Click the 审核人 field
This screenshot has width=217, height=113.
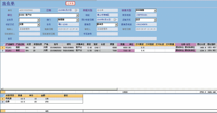click(x=107, y=29)
